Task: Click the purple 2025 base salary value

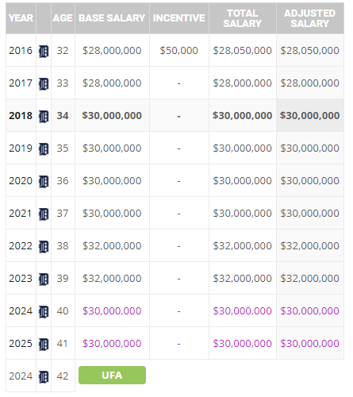Action: pyautogui.click(x=112, y=344)
